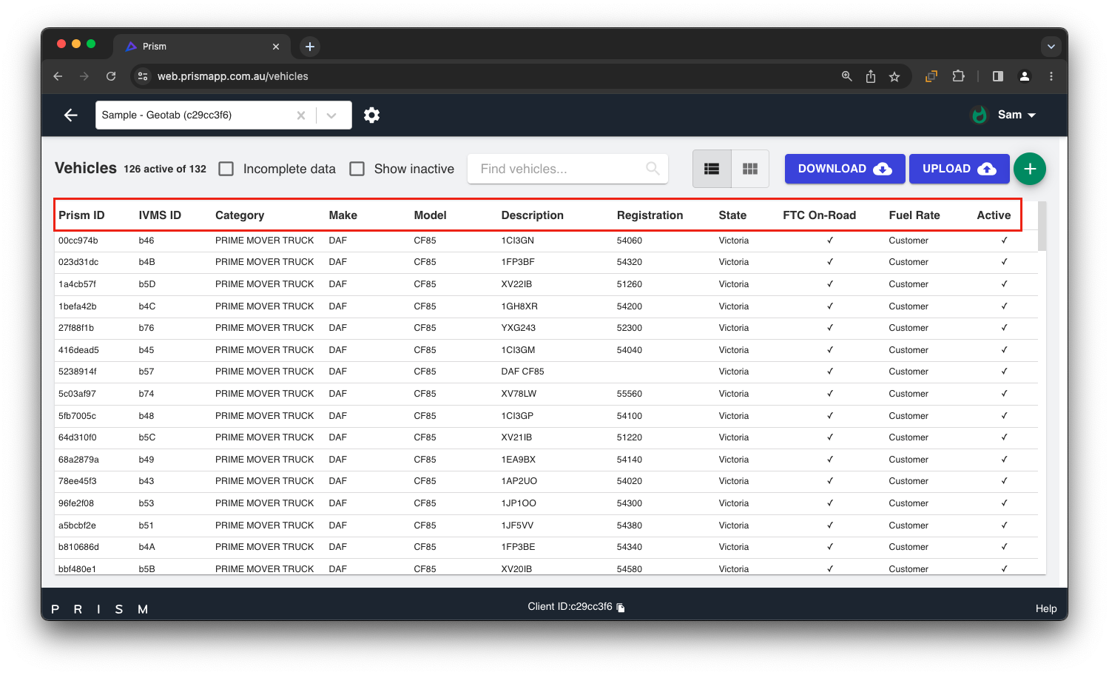The width and height of the screenshot is (1109, 675).
Task: Click the UPLOAD button
Action: (959, 169)
